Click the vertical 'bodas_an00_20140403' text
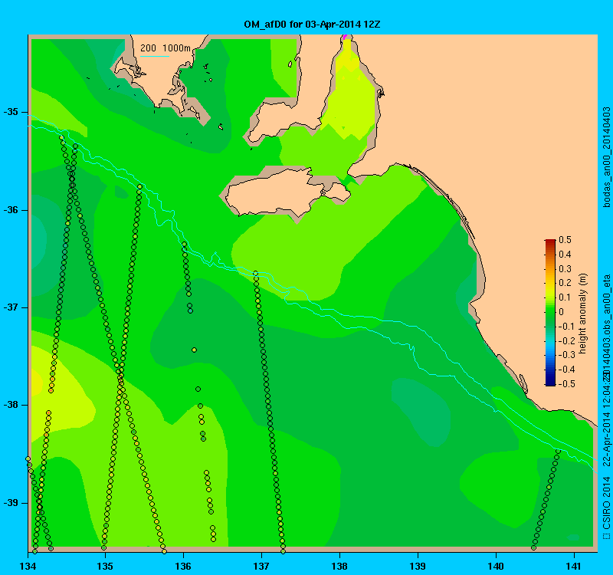Image resolution: width=613 pixels, height=575 pixels. 606,157
